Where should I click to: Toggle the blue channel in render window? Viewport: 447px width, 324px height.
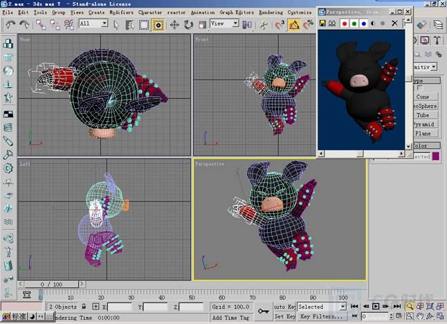[364, 24]
